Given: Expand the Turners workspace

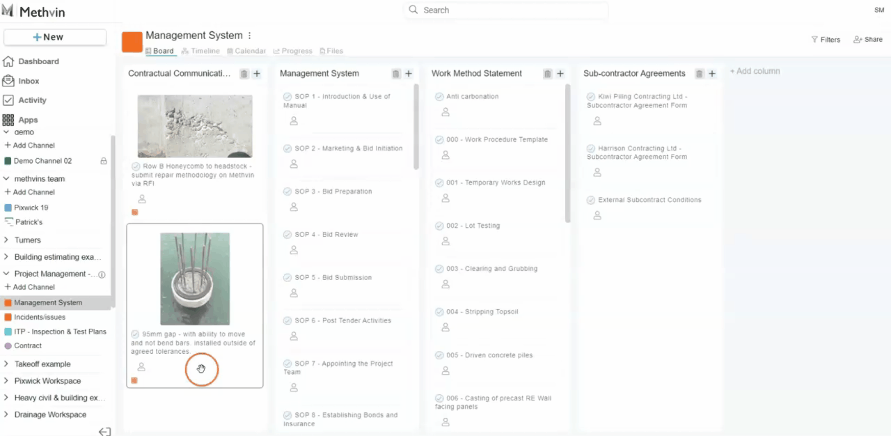Looking at the screenshot, I should pyautogui.click(x=6, y=240).
